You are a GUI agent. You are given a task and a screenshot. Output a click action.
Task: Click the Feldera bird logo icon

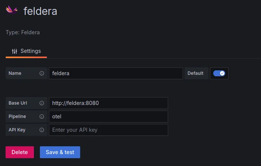point(12,10)
